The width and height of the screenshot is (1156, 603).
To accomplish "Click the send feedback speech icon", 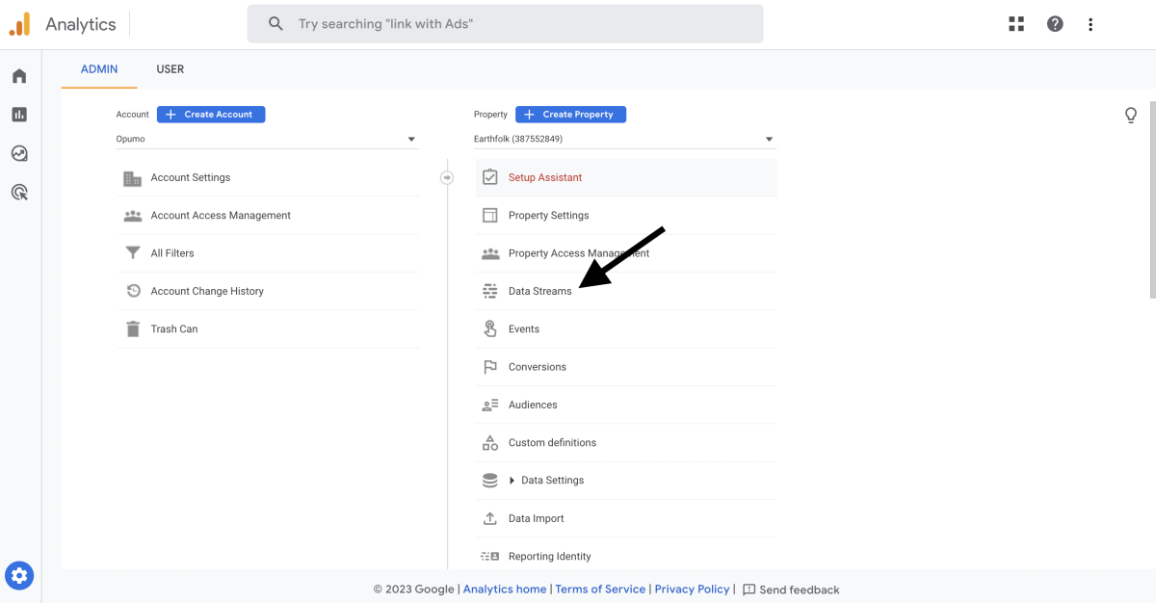I will (749, 590).
